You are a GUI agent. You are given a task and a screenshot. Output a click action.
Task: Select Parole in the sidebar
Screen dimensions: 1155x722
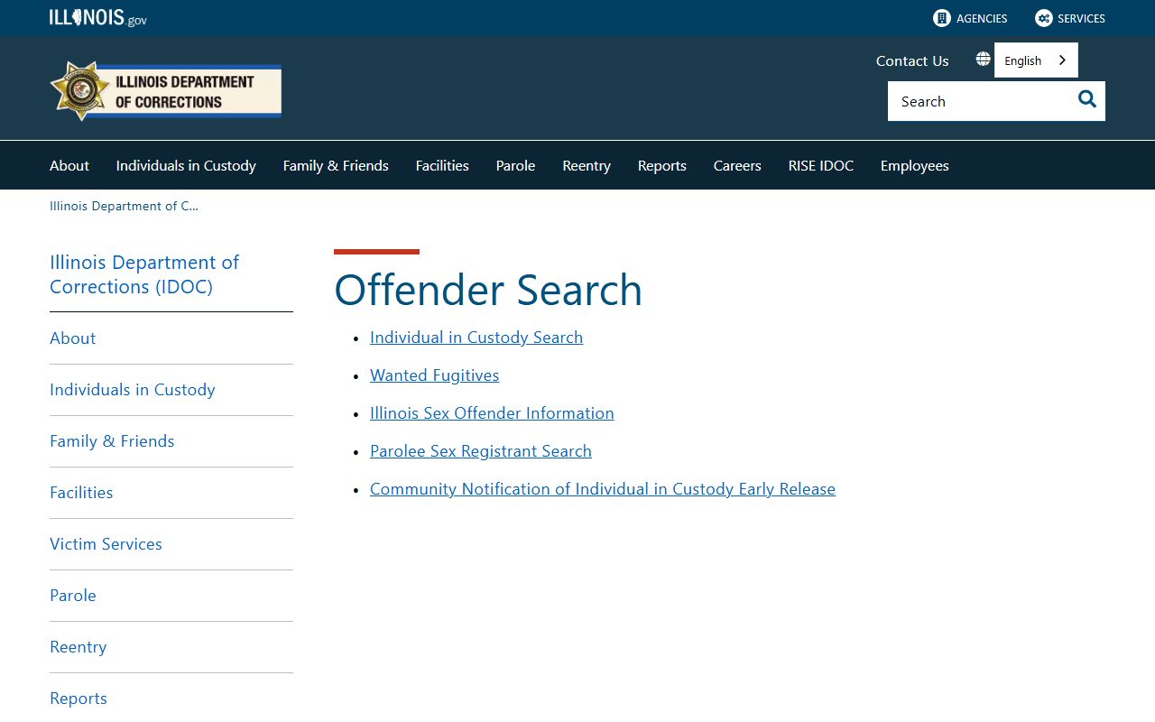(x=73, y=595)
